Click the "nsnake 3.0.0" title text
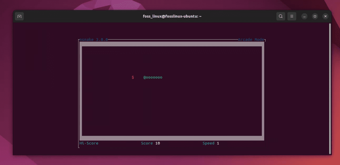Screen dimensions: 340x165 tap(94, 40)
